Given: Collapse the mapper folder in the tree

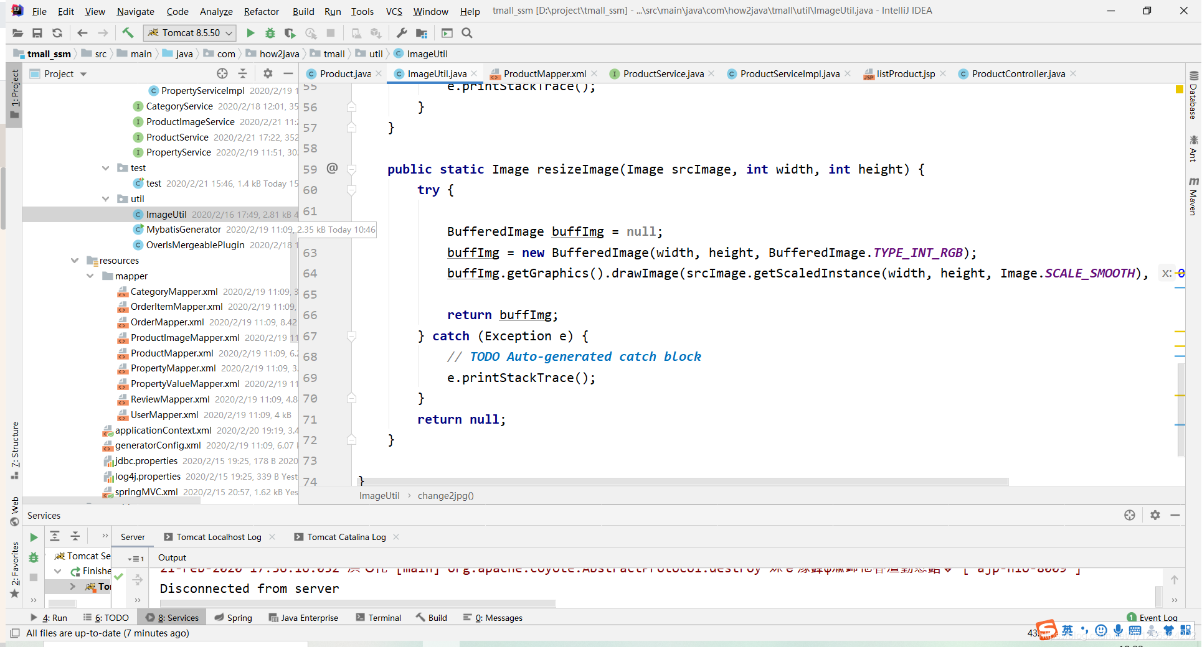Looking at the screenshot, I should tap(90, 276).
